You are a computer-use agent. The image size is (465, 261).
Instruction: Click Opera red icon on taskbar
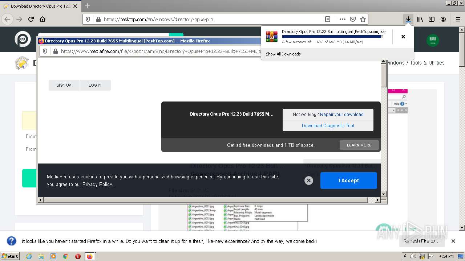coord(78,256)
